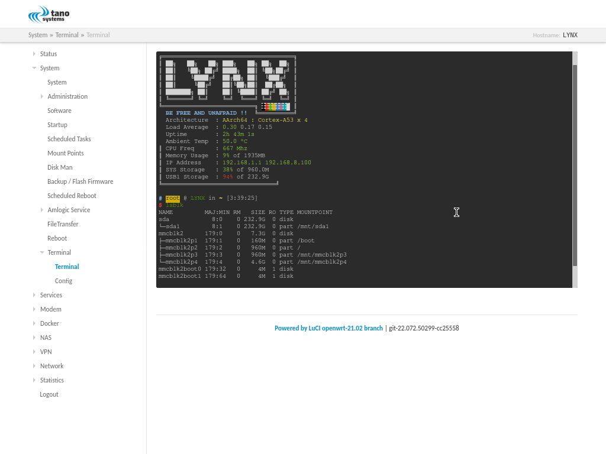This screenshot has height=454, width=606.
Task: Click the Uptime 2h 43m value
Action: tap(238, 134)
